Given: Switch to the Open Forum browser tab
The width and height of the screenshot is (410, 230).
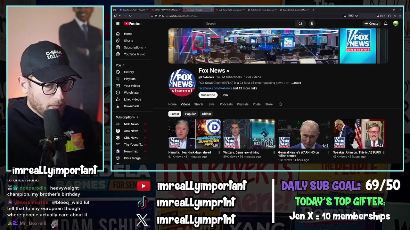Looking at the screenshot, I should click(x=134, y=10).
